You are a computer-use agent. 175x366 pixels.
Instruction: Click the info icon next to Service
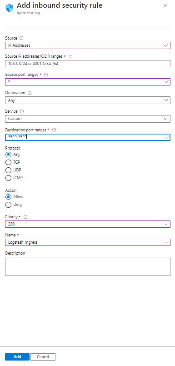click(22, 111)
